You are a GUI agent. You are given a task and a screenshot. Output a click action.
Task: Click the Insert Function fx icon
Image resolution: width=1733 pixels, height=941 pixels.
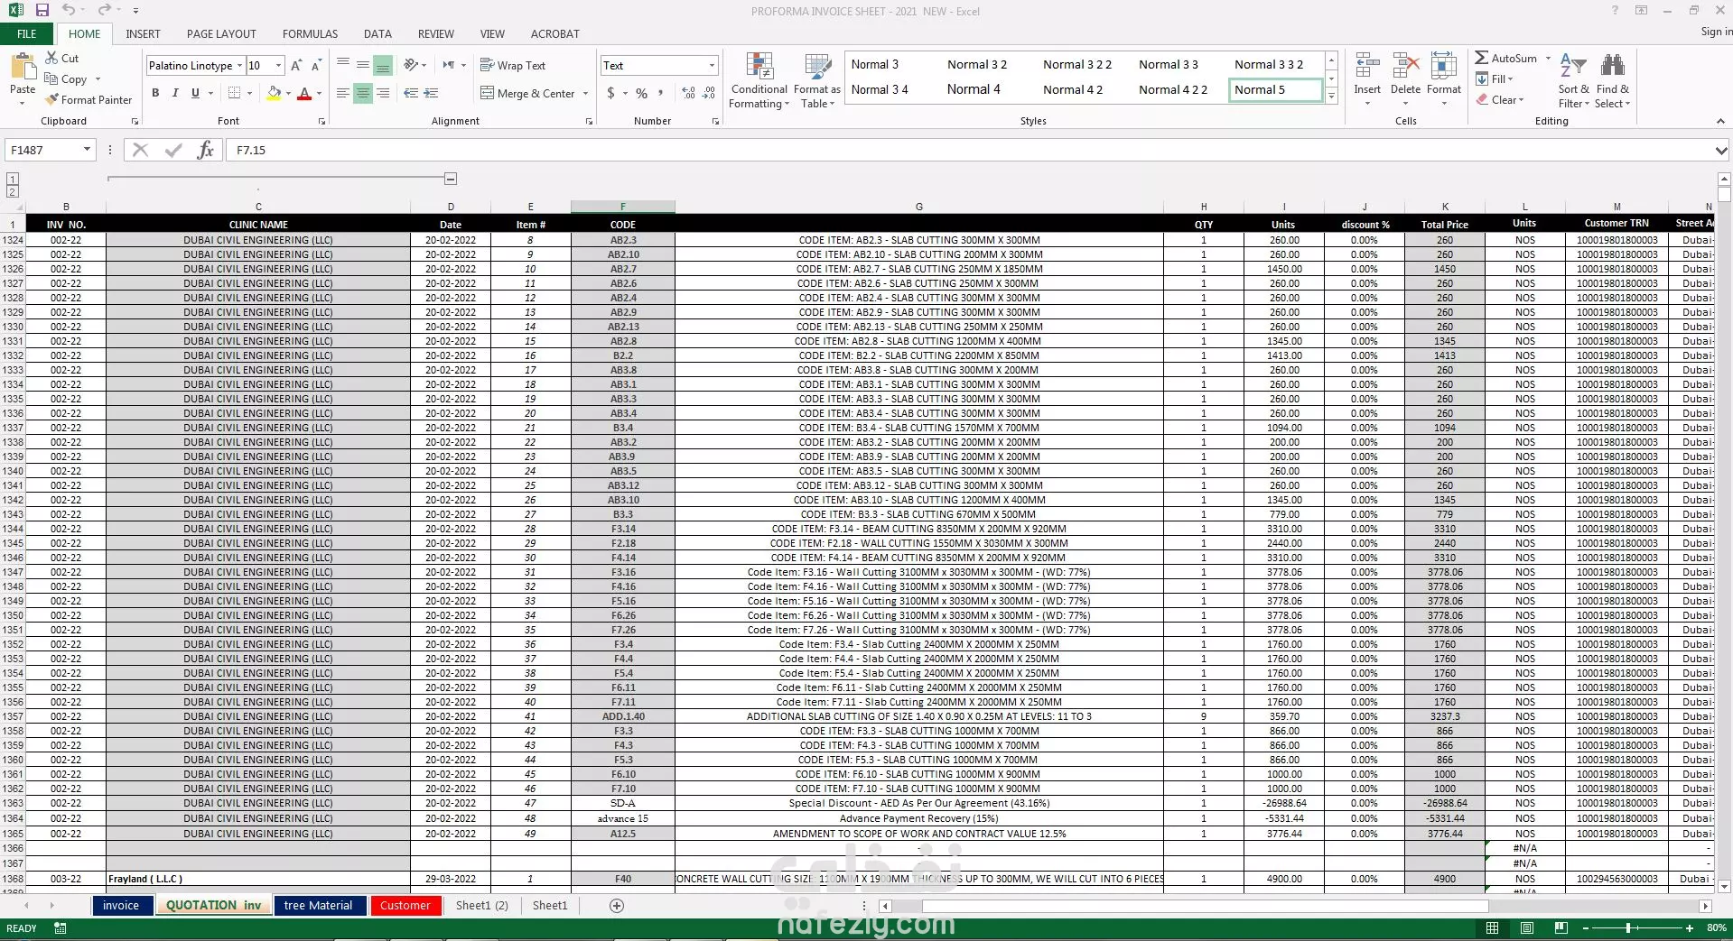(x=206, y=150)
